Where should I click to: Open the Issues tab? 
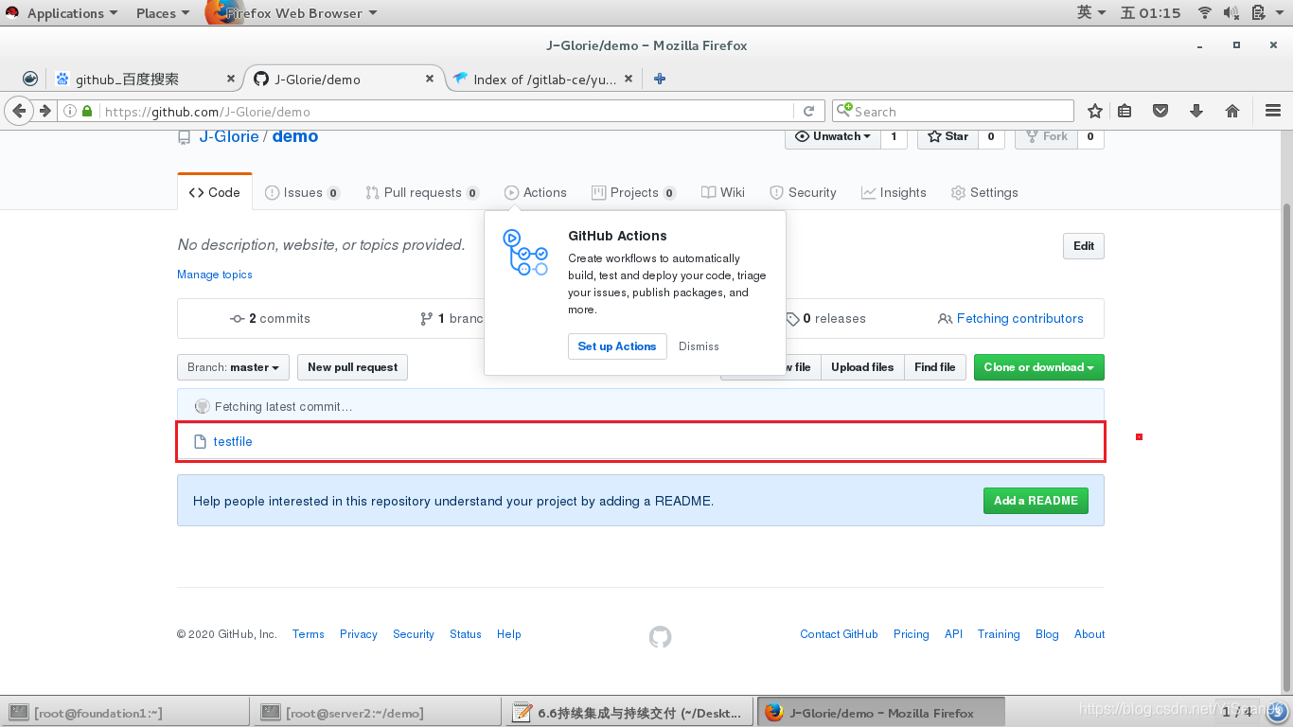pos(302,192)
